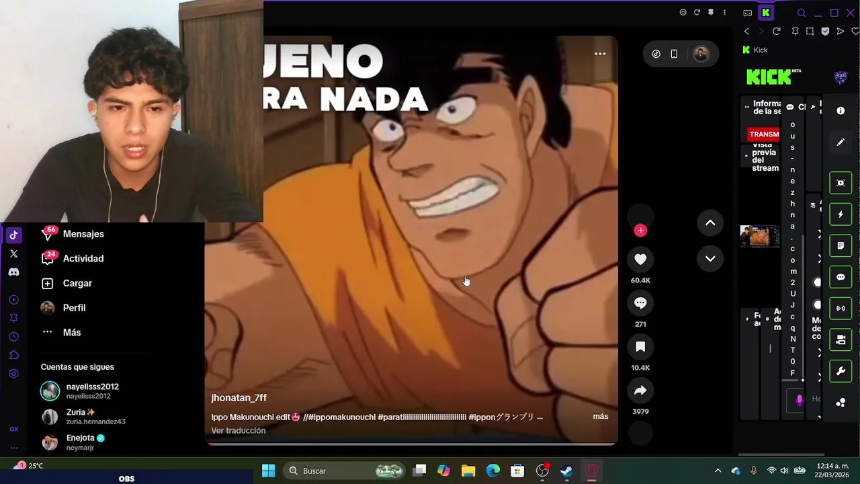Open settings gear in the Opera sidebar

13,374
